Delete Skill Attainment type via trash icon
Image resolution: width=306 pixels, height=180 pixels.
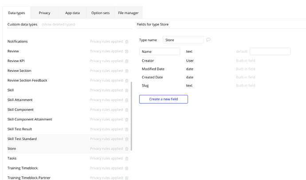click(x=127, y=100)
